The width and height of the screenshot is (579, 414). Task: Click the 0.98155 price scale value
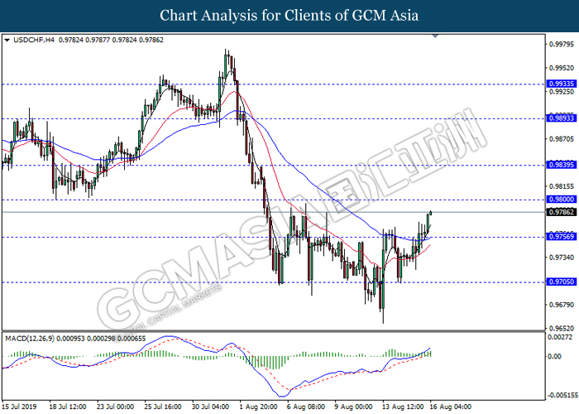tap(562, 186)
